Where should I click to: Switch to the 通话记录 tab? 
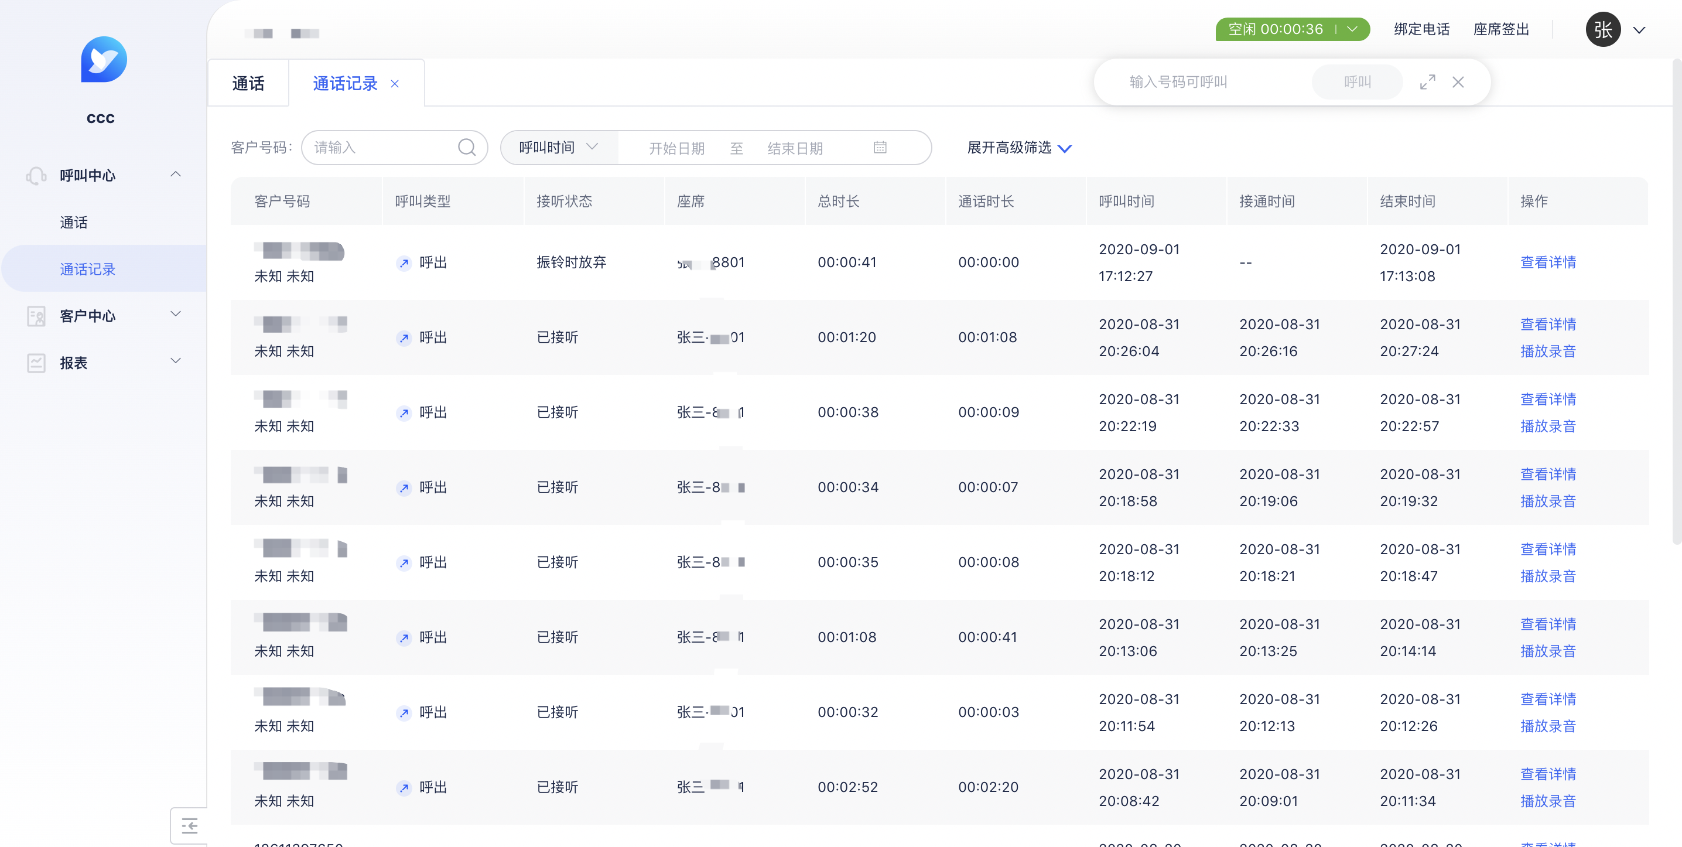[346, 84]
